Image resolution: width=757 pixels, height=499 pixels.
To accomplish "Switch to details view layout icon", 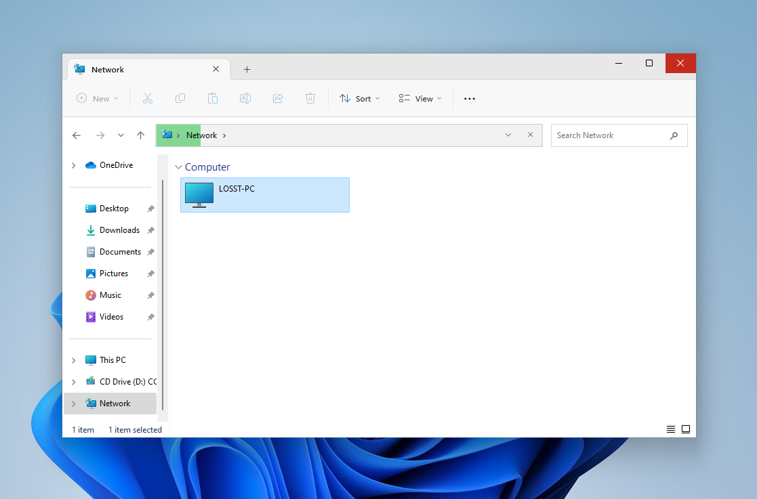I will [x=671, y=429].
